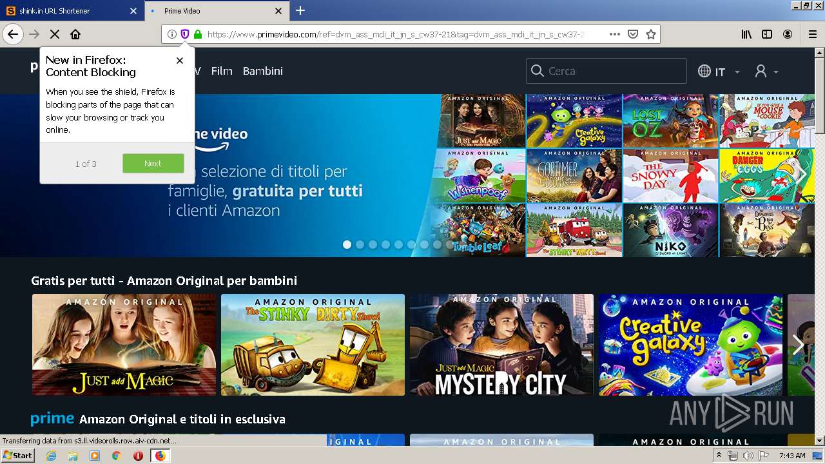Click Firefox taskbar button

point(160,456)
